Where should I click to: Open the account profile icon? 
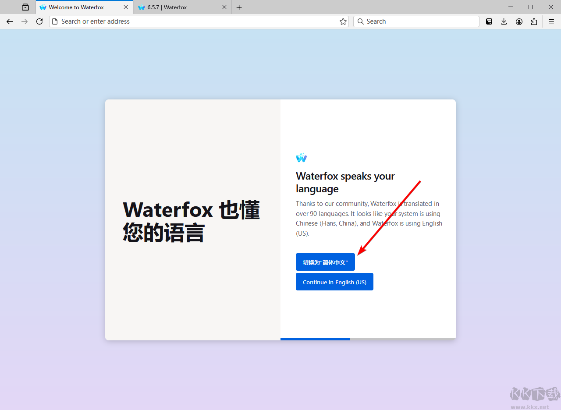pyautogui.click(x=519, y=21)
